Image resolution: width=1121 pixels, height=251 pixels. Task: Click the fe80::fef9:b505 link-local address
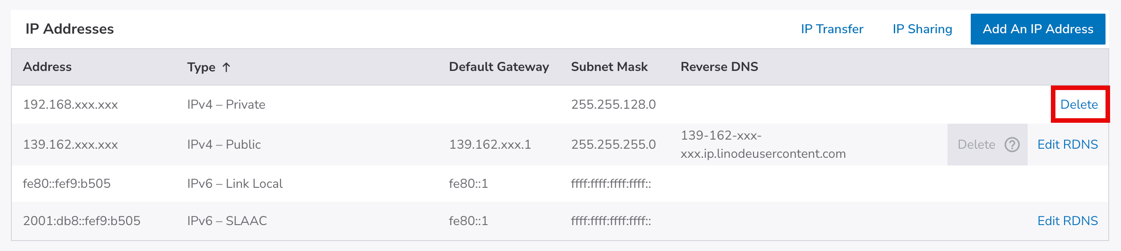(67, 184)
